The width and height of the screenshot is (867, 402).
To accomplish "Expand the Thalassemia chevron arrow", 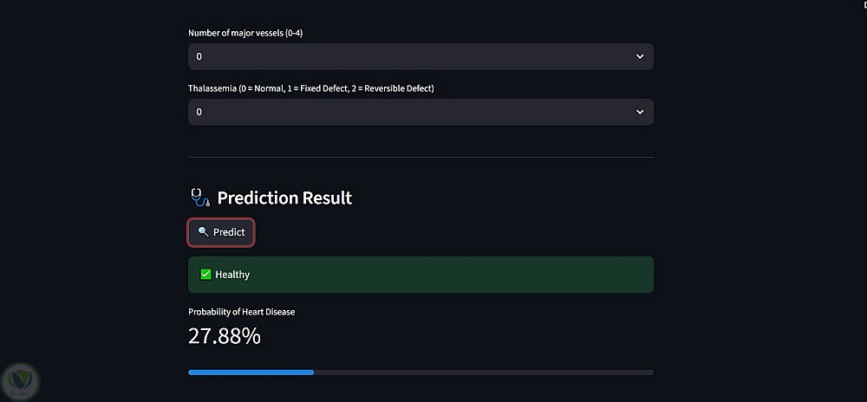I will tap(640, 112).
